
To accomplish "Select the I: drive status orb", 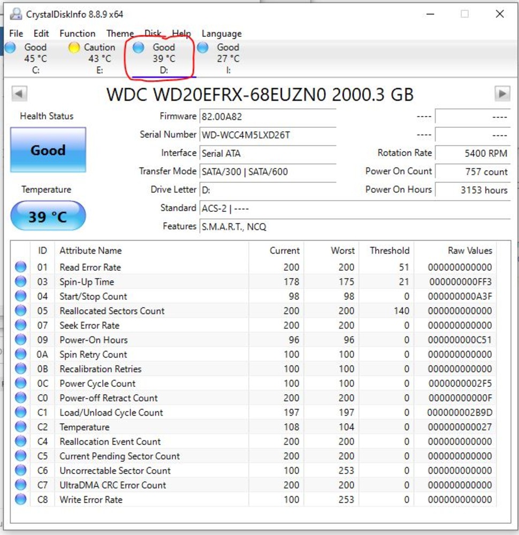I will coord(203,48).
